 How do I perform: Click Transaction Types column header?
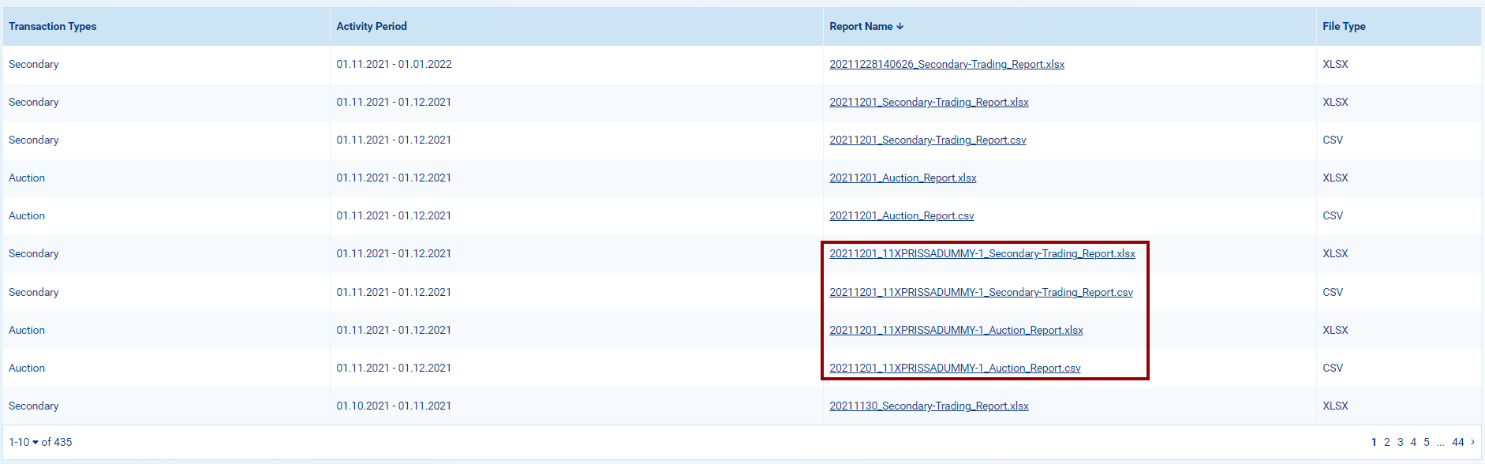point(53,27)
